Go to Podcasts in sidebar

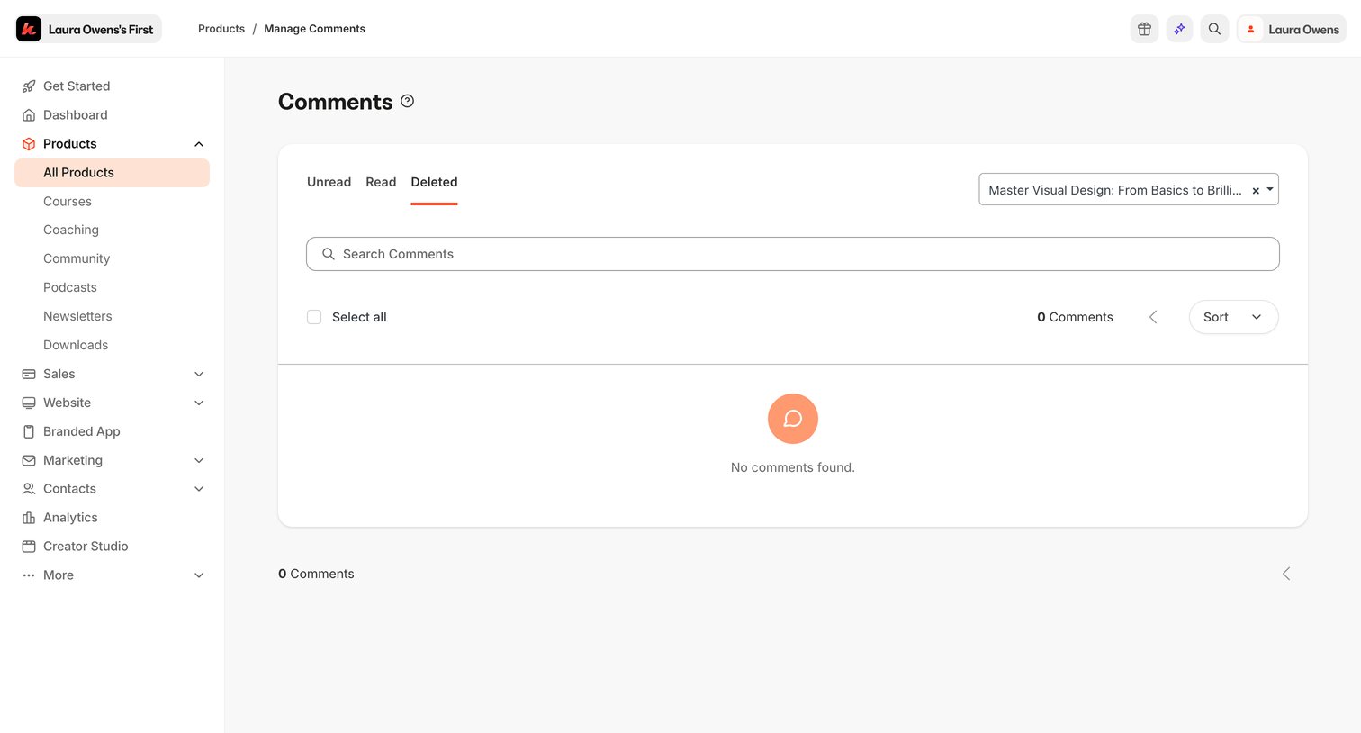point(70,287)
